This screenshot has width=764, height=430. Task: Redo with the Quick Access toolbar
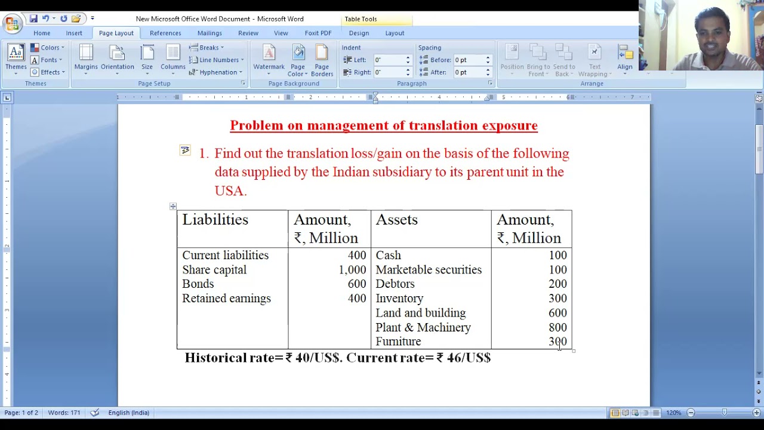click(x=63, y=19)
